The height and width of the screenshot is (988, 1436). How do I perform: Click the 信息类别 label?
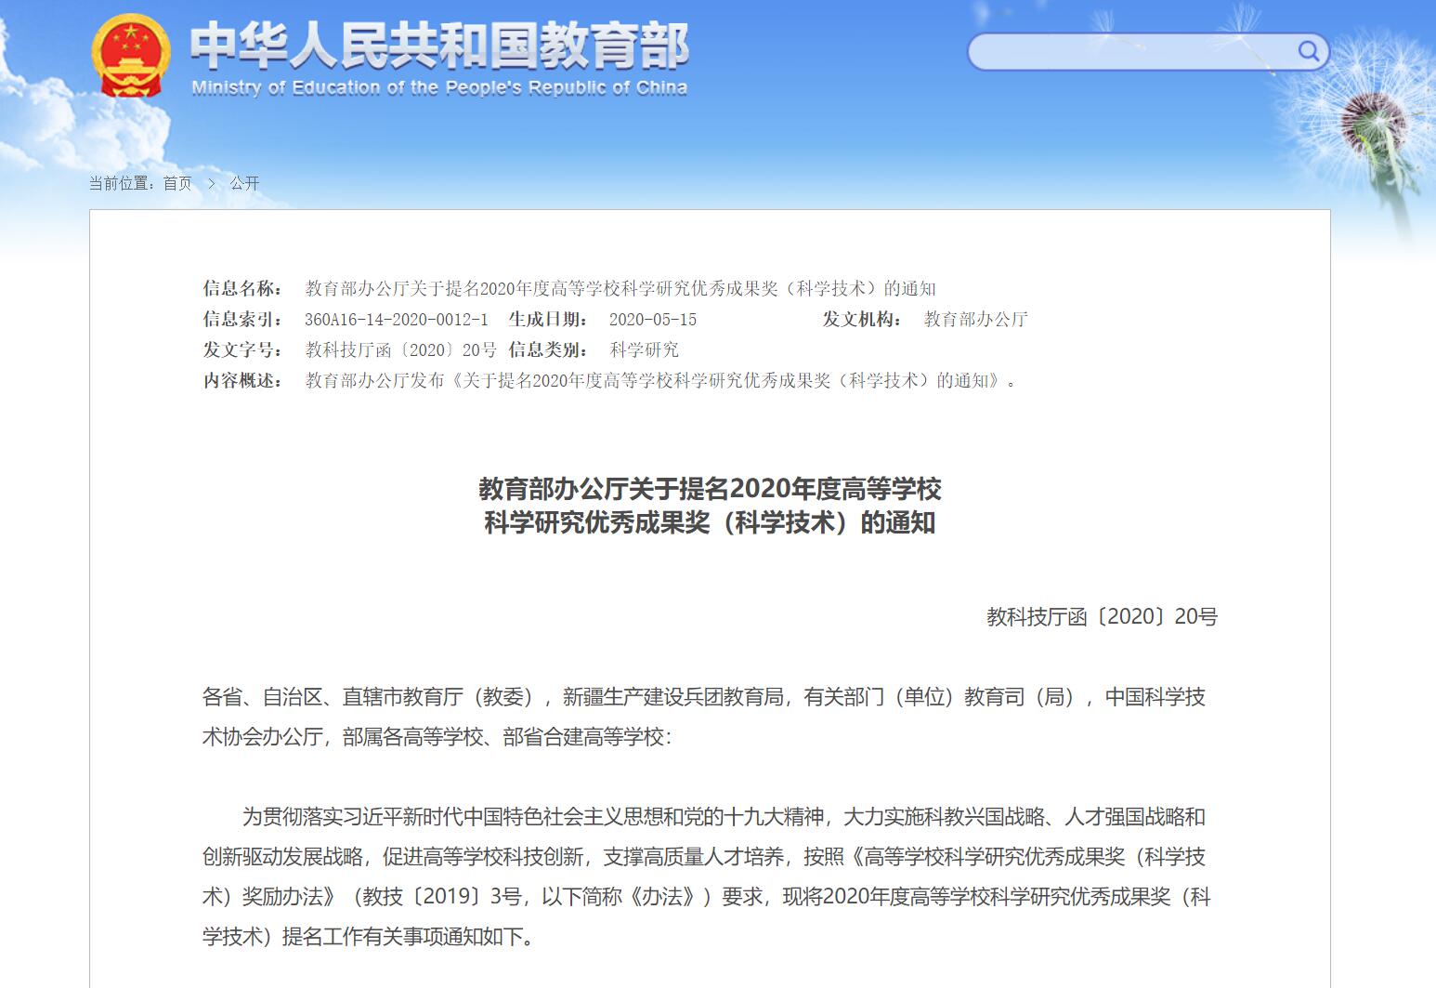[548, 350]
